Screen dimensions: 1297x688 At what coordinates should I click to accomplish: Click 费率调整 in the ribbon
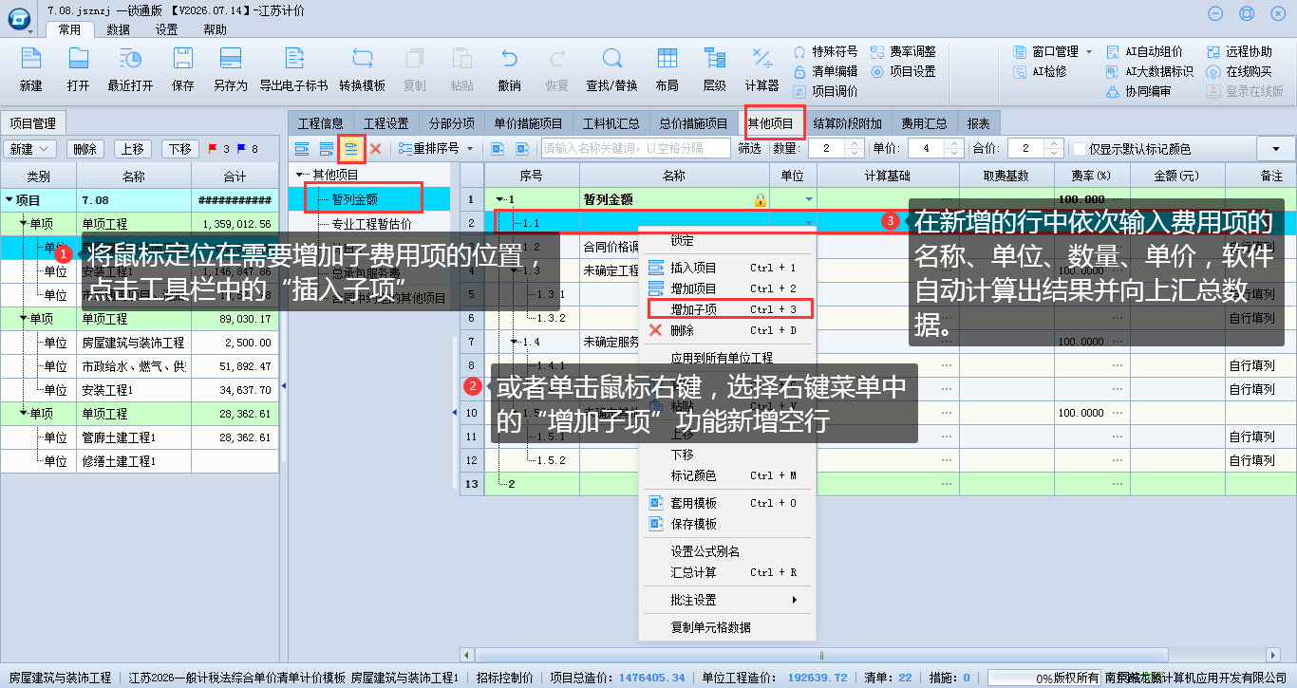pyautogui.click(x=903, y=51)
